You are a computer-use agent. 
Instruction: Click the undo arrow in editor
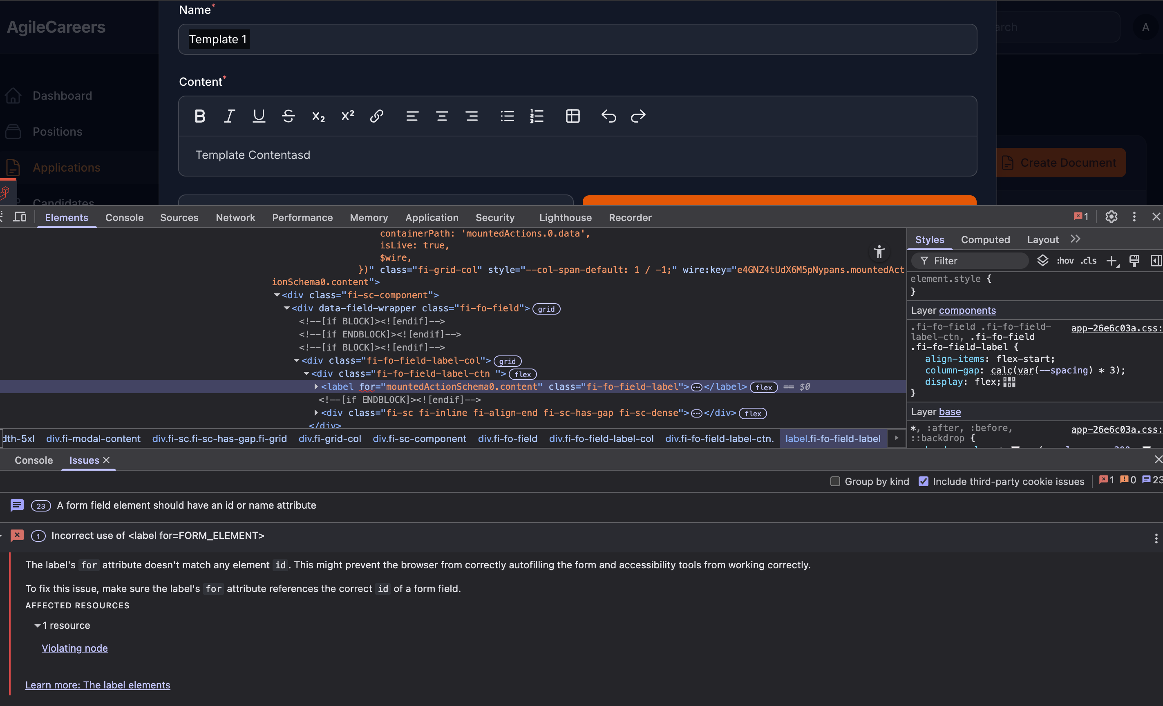(x=608, y=116)
